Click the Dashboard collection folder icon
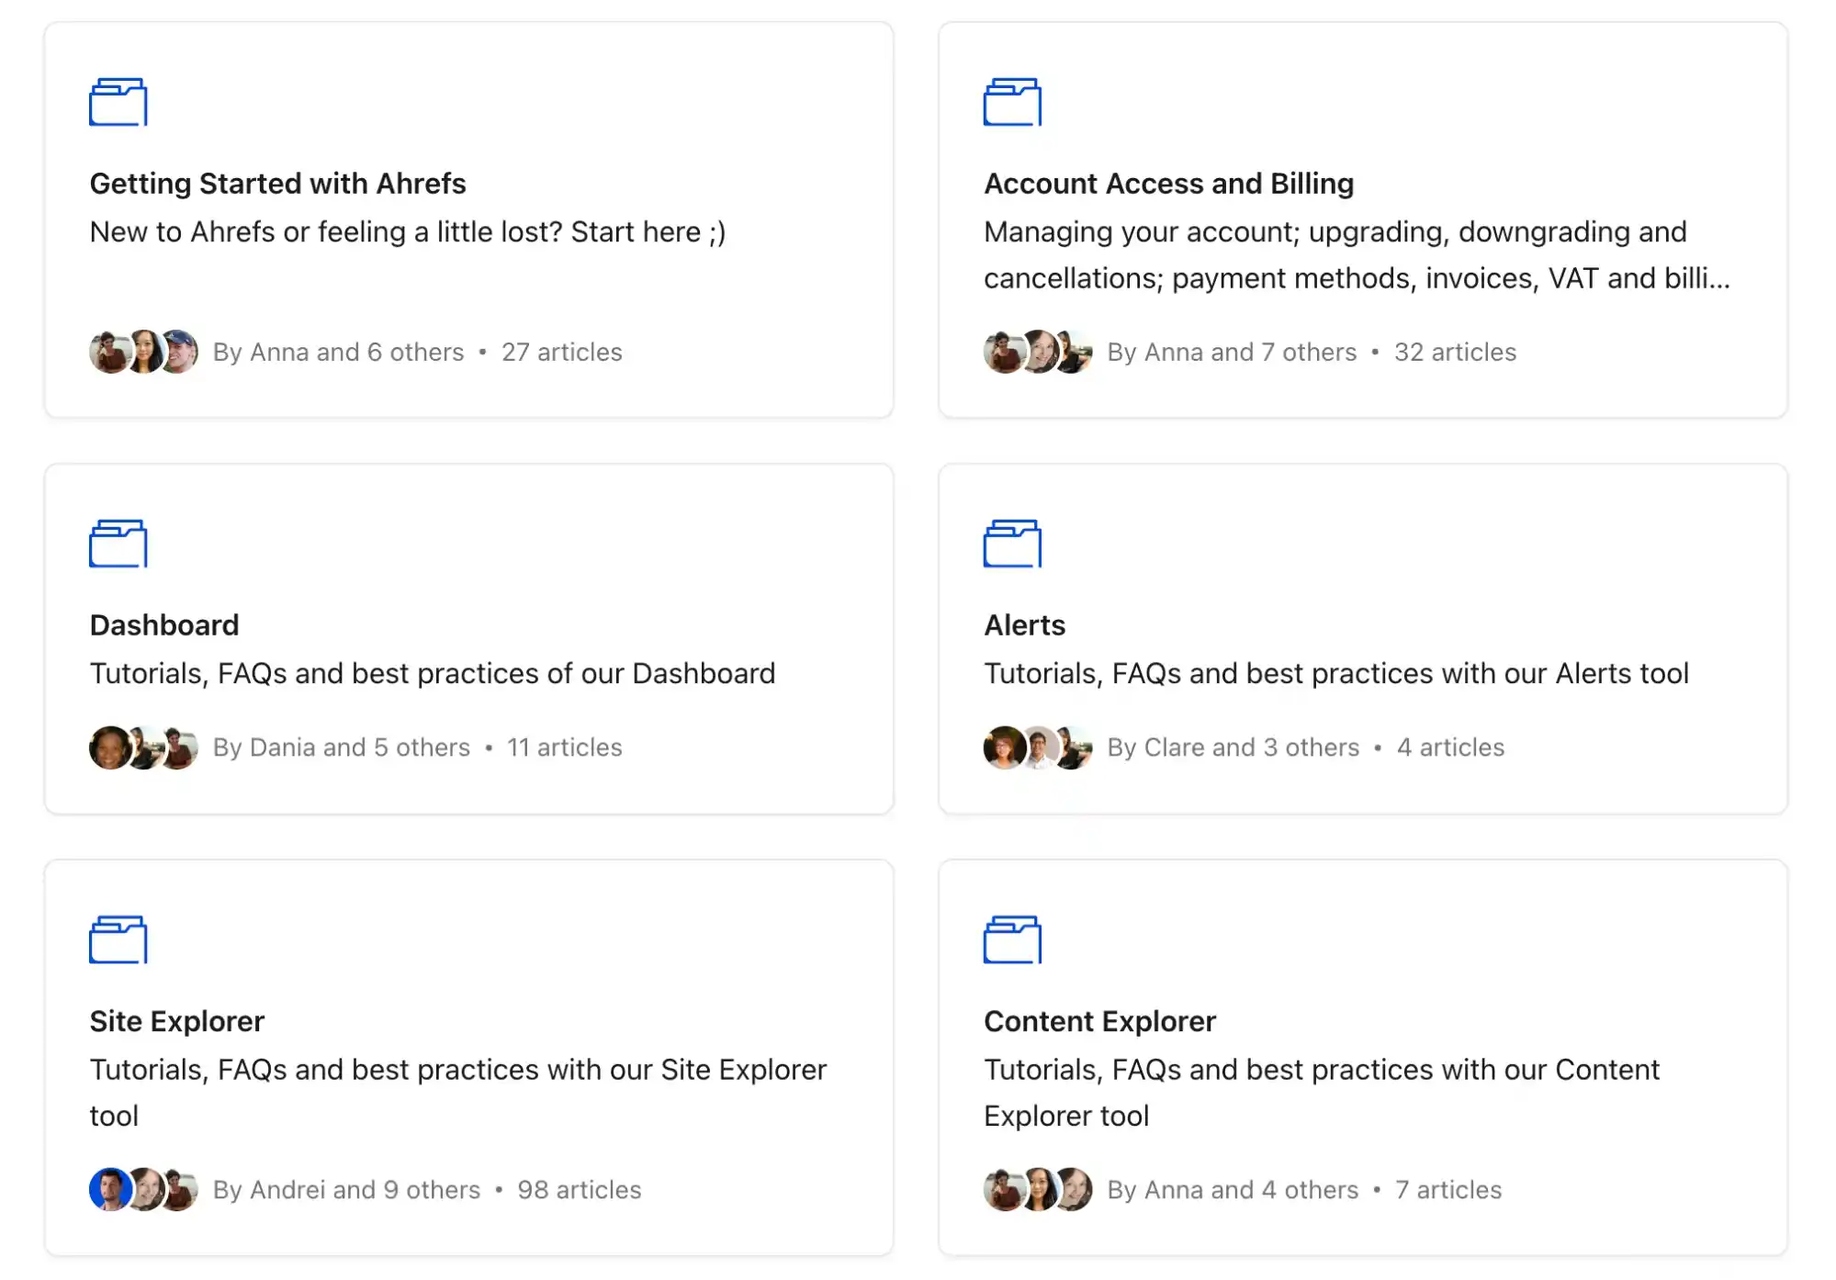The image size is (1836, 1280). (118, 544)
